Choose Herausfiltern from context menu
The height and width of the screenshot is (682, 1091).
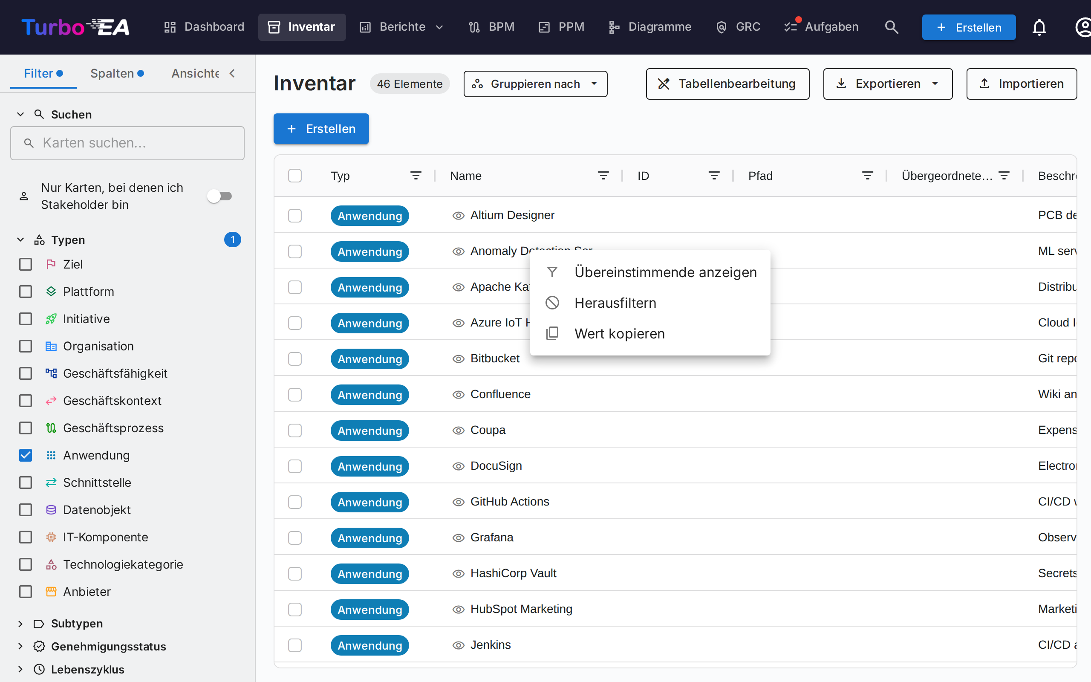650,303
